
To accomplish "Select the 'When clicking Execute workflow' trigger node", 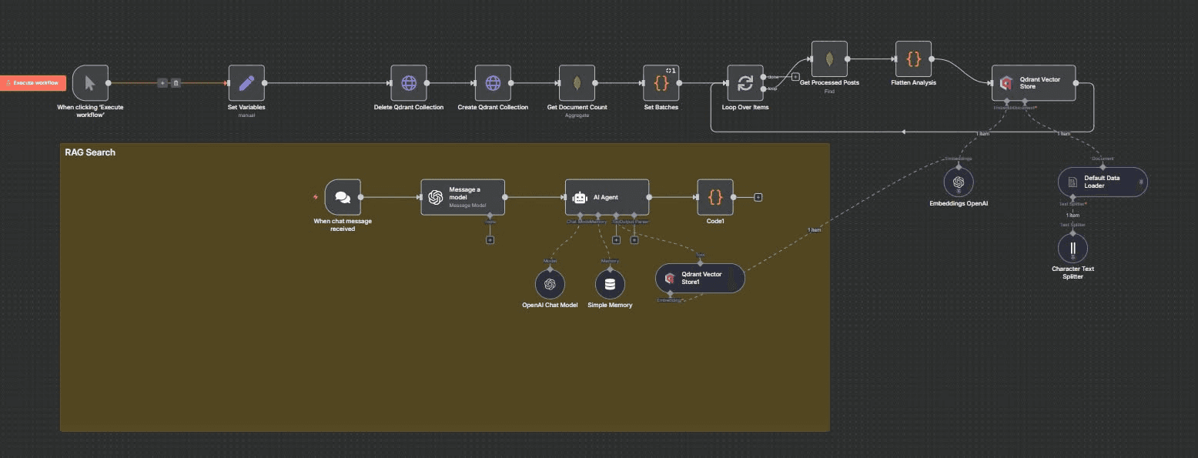I will click(90, 83).
